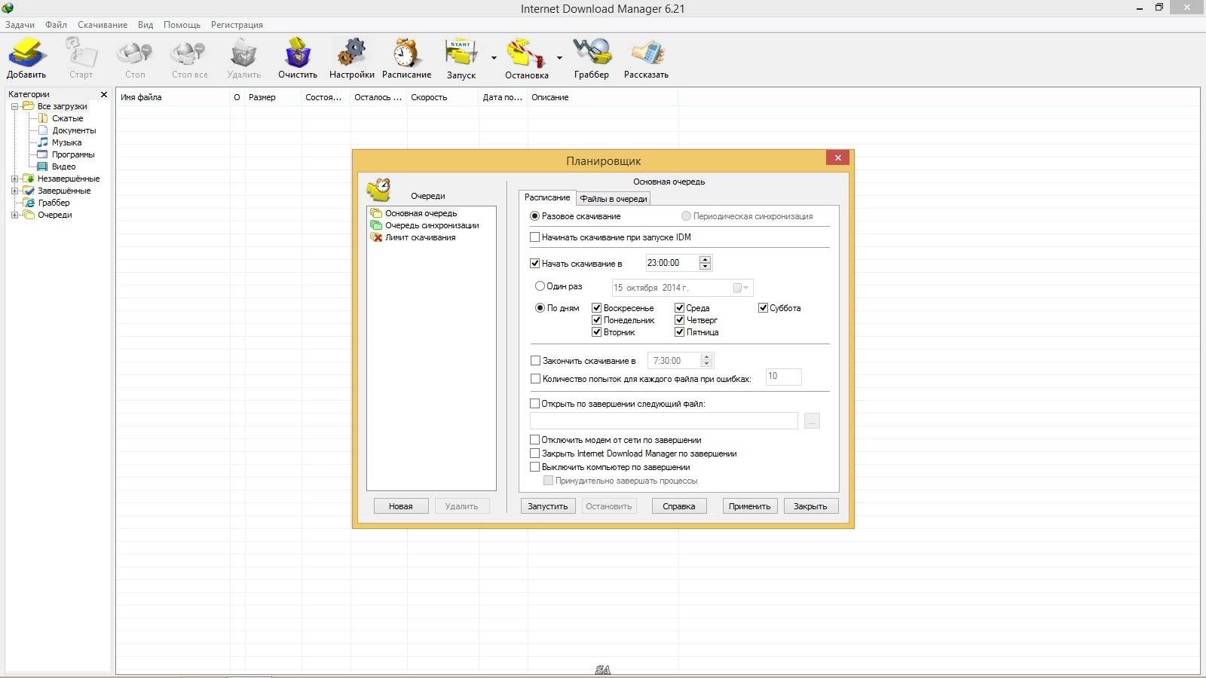
Task: Switch to Расписание tab in scheduler
Action: (547, 197)
